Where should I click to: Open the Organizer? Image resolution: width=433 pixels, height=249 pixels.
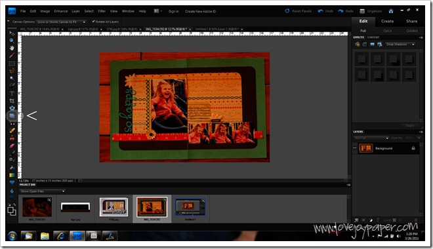pos(371,11)
